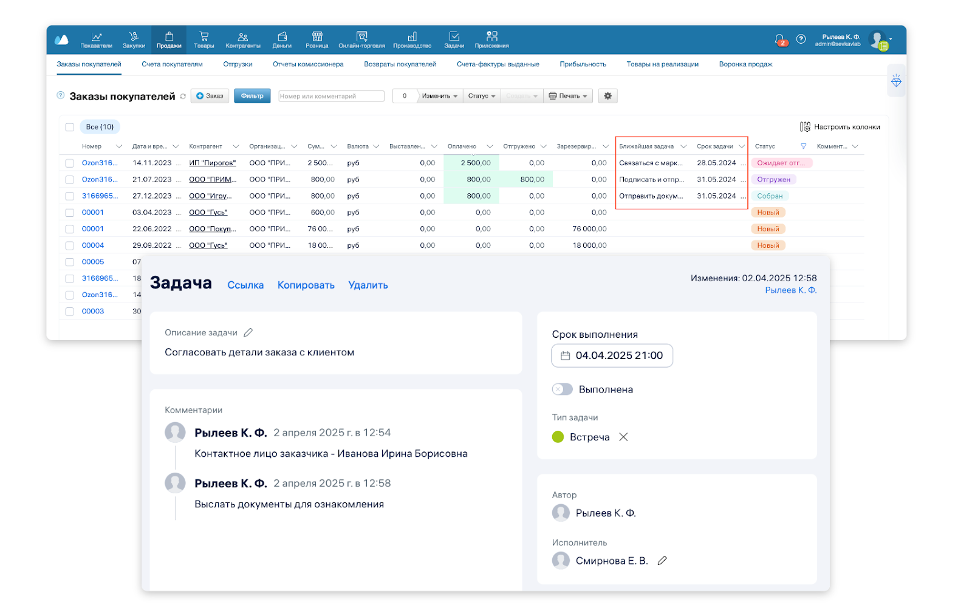Open the Печать dropdown
Viewport: 972px width, 616px height.
(x=568, y=96)
